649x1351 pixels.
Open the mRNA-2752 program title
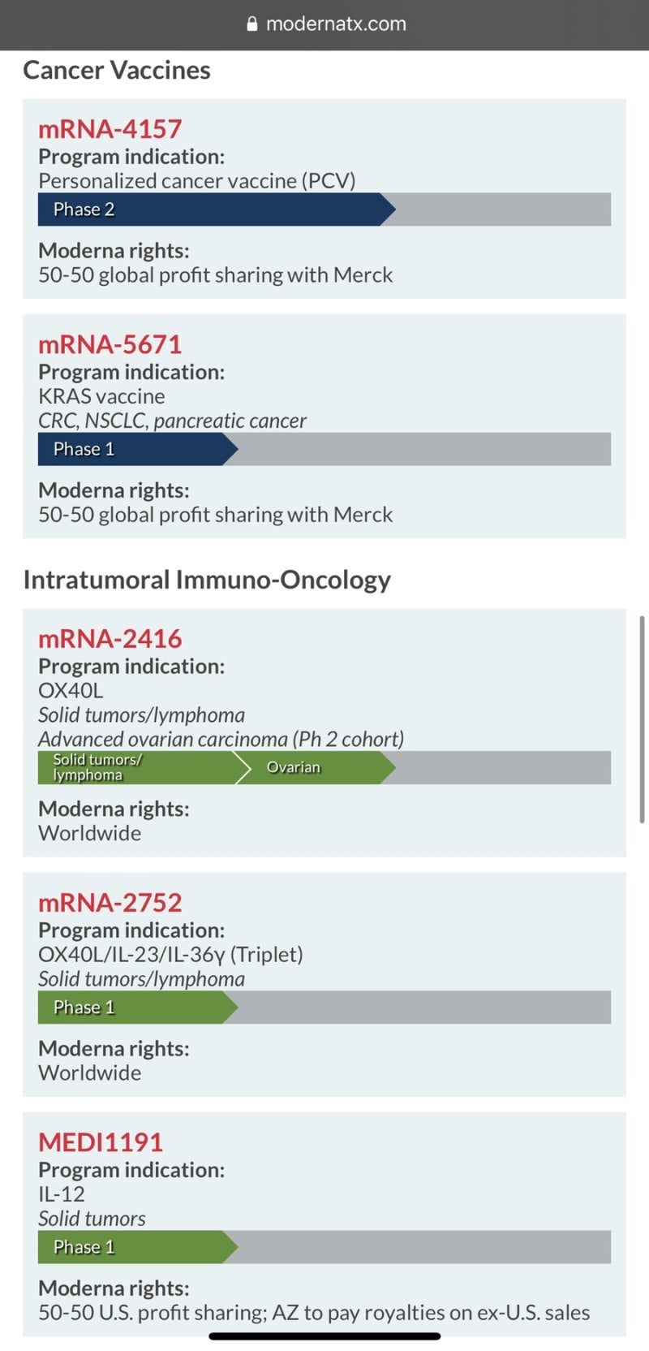coord(110,902)
